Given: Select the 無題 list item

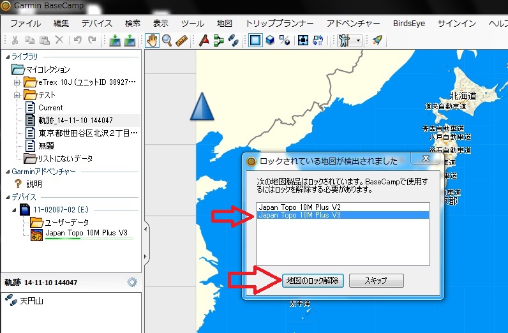Looking at the screenshot, I should click(x=40, y=146).
